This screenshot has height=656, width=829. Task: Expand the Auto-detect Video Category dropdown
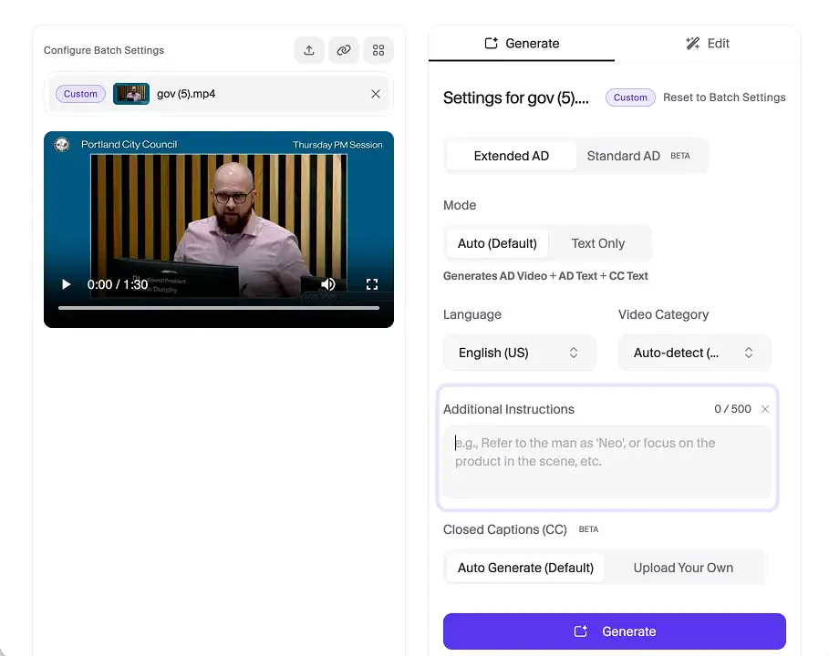pos(694,353)
